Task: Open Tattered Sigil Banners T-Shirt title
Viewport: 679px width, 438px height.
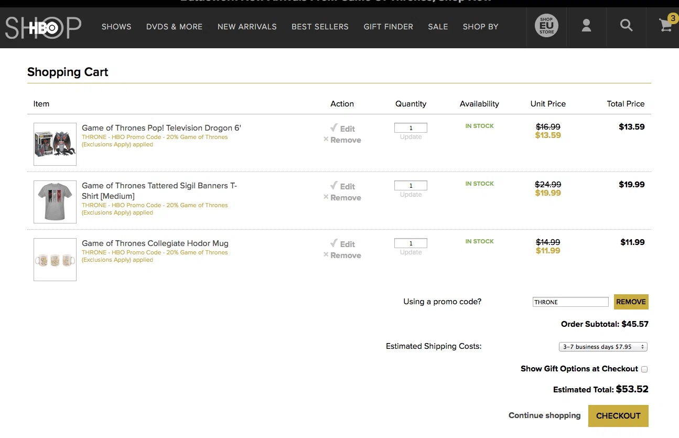Action: tap(159, 191)
